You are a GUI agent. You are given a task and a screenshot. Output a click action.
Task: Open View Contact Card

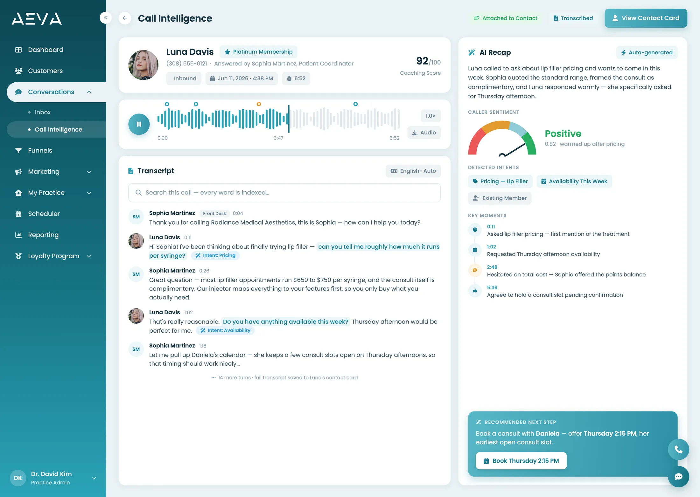point(646,18)
